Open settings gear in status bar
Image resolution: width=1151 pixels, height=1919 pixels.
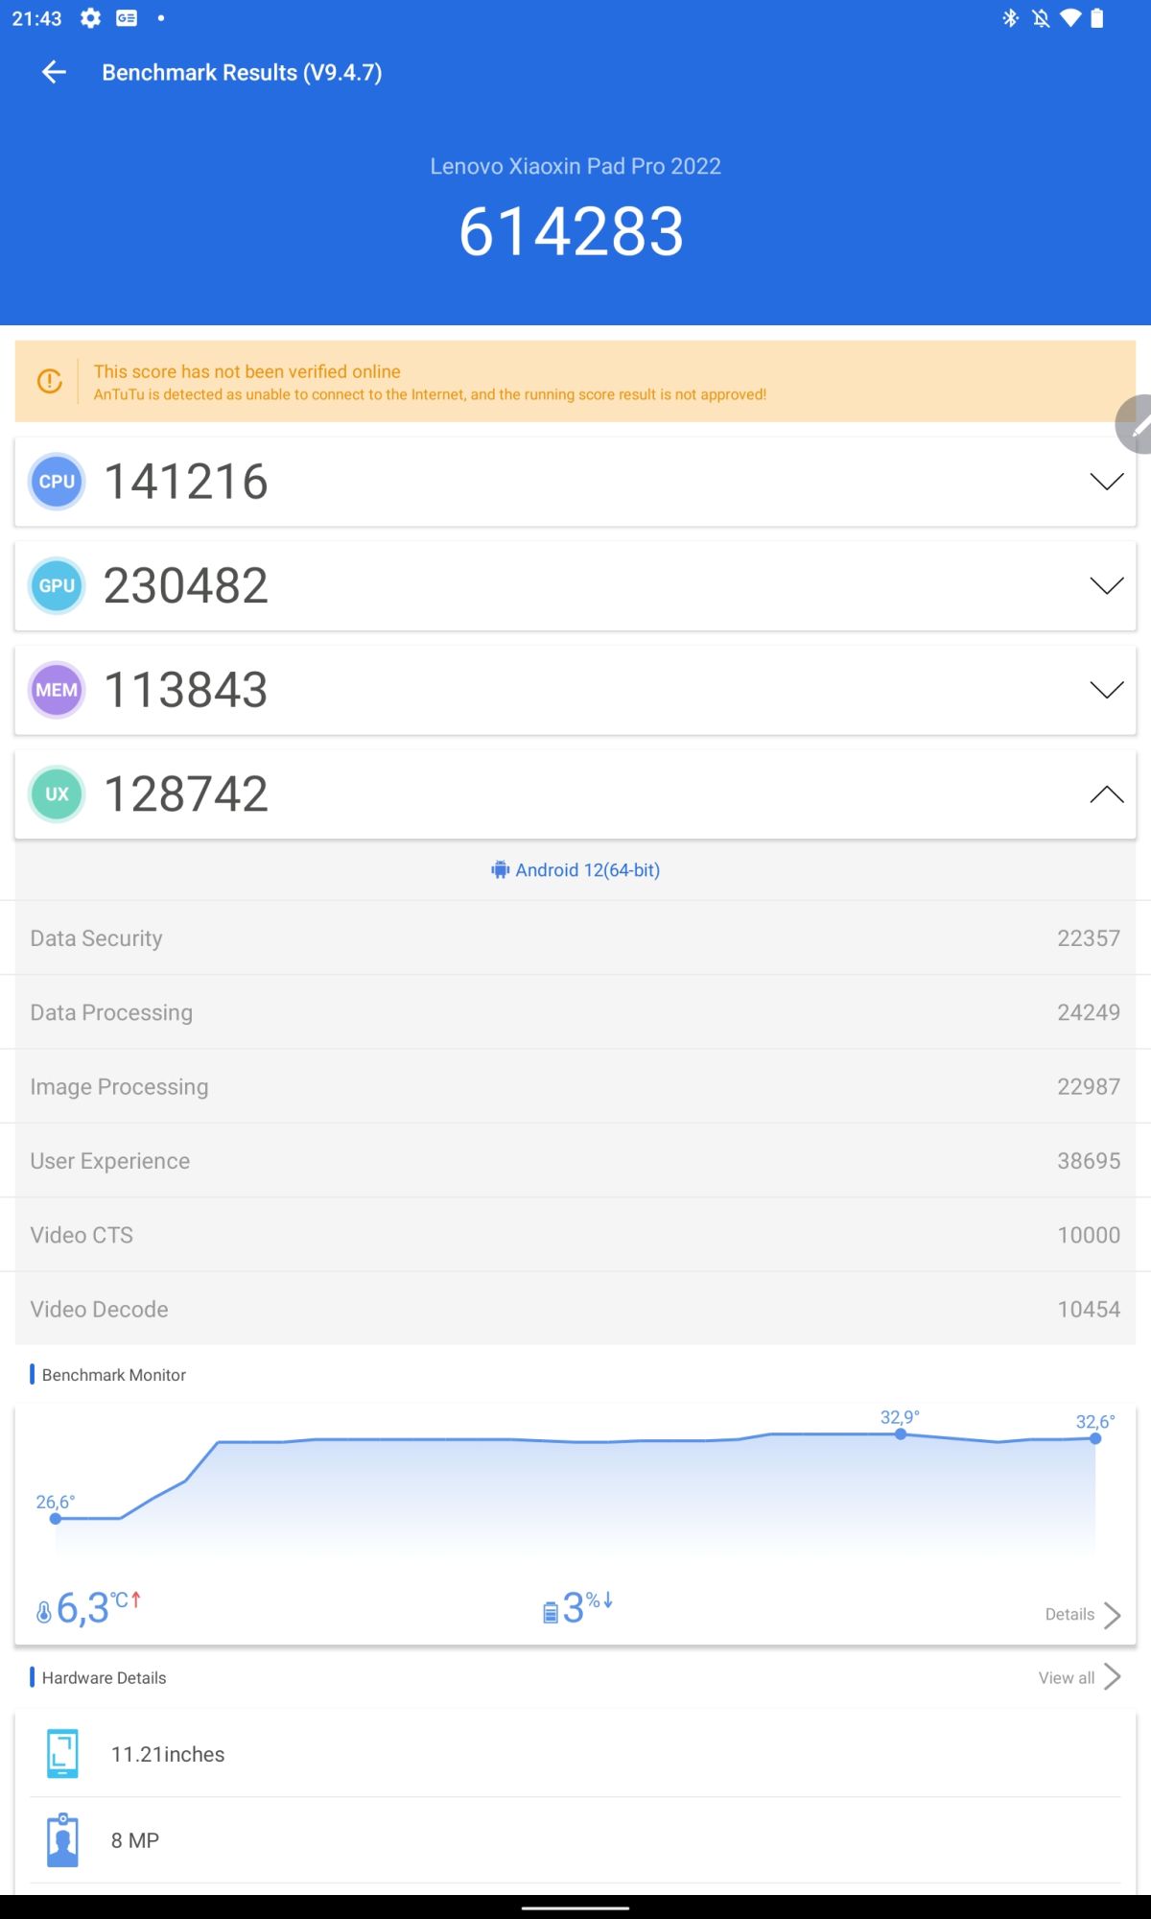(x=90, y=18)
